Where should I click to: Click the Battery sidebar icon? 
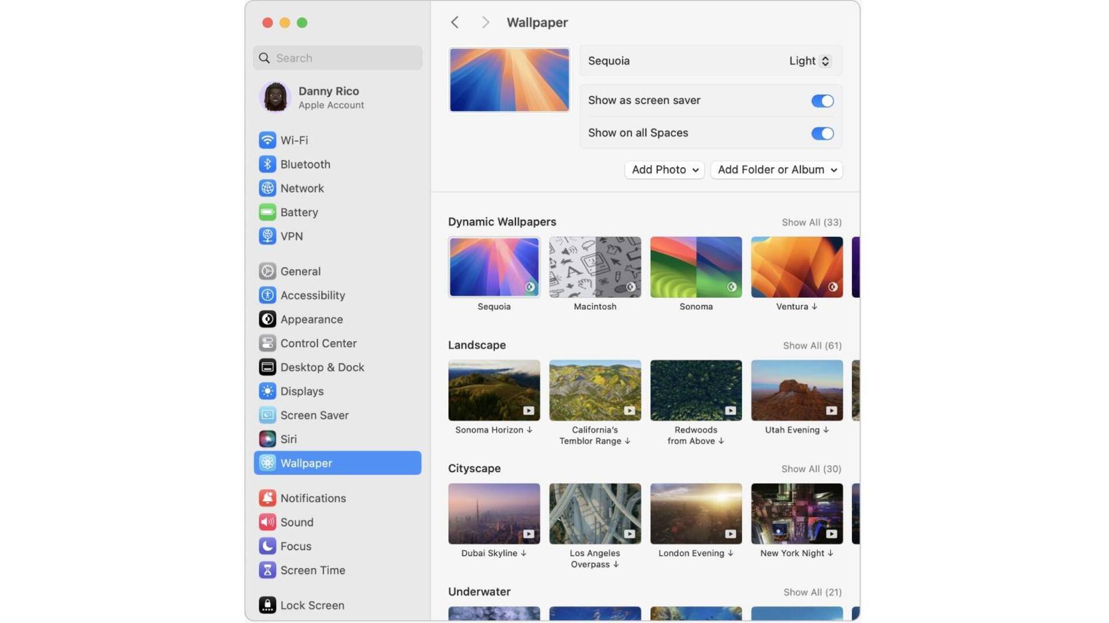[267, 212]
